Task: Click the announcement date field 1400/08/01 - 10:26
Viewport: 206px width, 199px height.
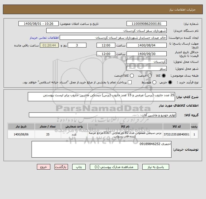Action: coord(39,24)
